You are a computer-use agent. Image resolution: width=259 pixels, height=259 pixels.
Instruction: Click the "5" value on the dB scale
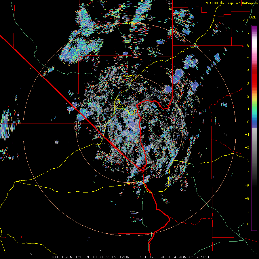248,58
